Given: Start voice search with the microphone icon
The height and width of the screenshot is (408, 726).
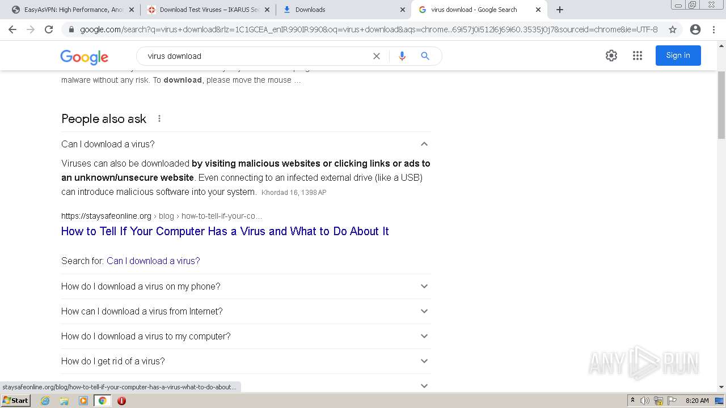Looking at the screenshot, I should 402,56.
